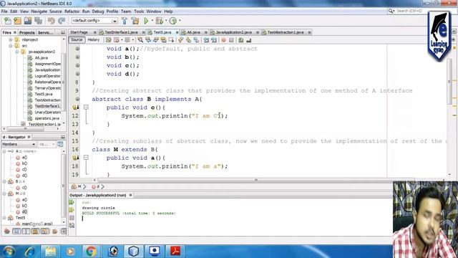
Task: Open Debug Project dropdown arrow
Action: 165,21
